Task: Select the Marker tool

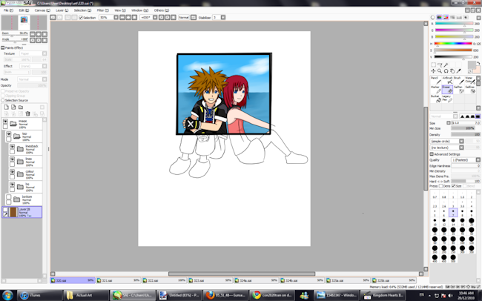Action: point(435,89)
